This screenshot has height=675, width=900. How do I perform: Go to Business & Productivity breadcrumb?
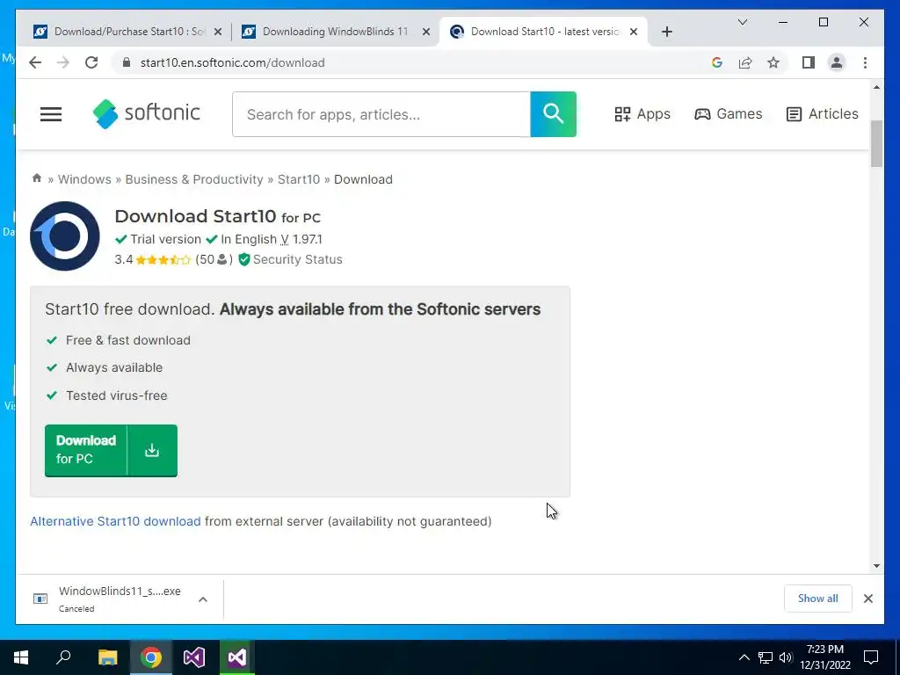(x=194, y=179)
